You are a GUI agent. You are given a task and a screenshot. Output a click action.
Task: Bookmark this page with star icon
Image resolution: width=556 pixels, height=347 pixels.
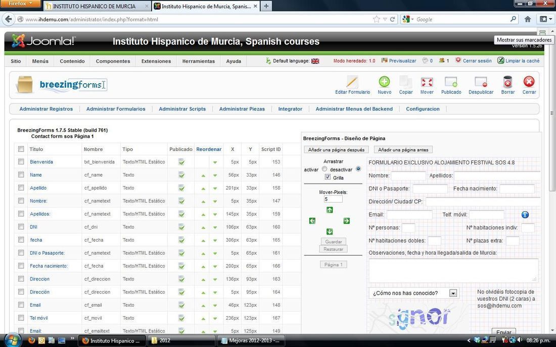[376, 19]
